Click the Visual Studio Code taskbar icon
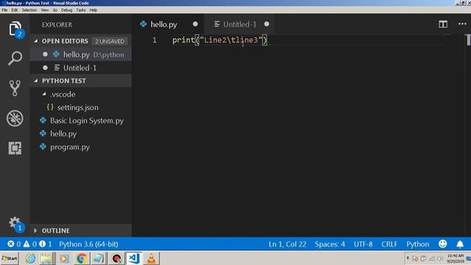Viewport: 471px width, 265px height. pos(134,258)
